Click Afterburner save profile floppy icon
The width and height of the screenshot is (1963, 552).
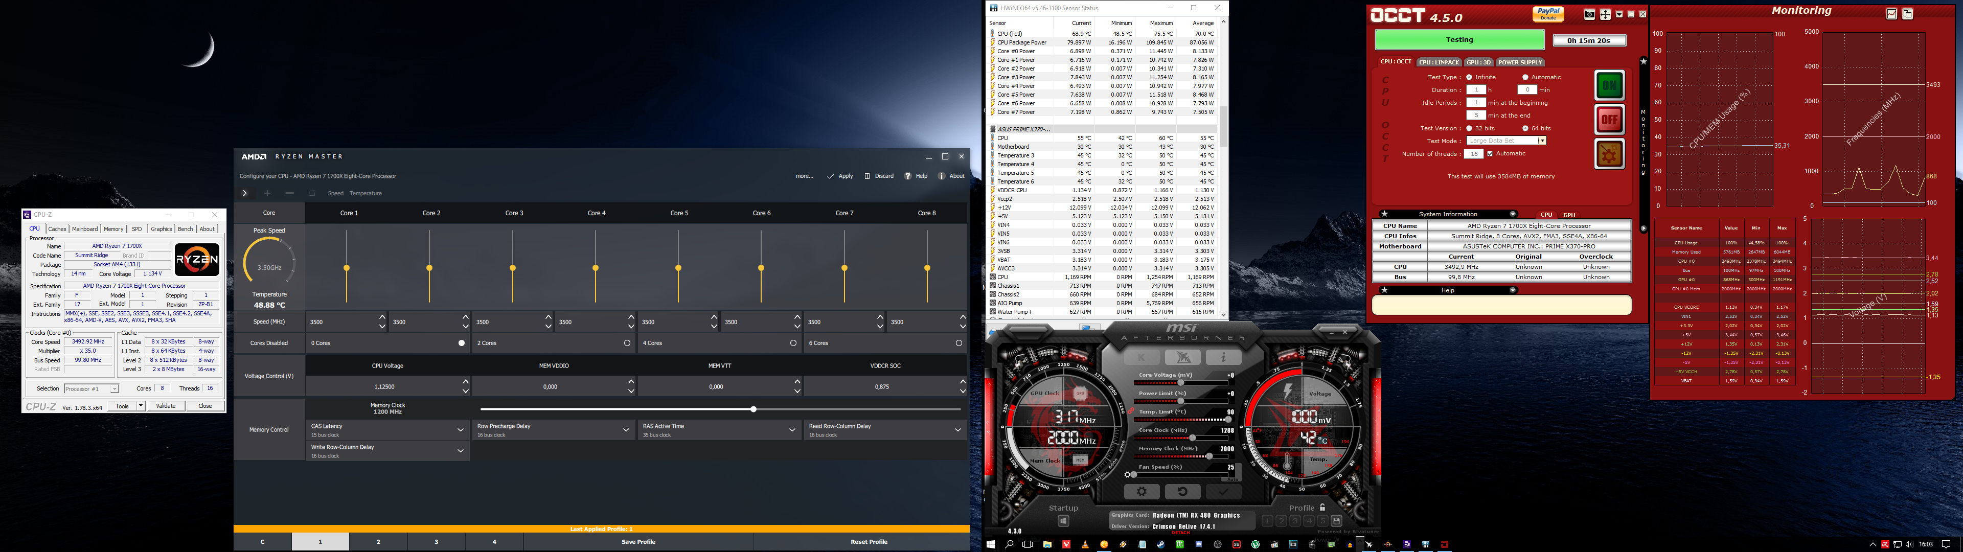(1337, 521)
